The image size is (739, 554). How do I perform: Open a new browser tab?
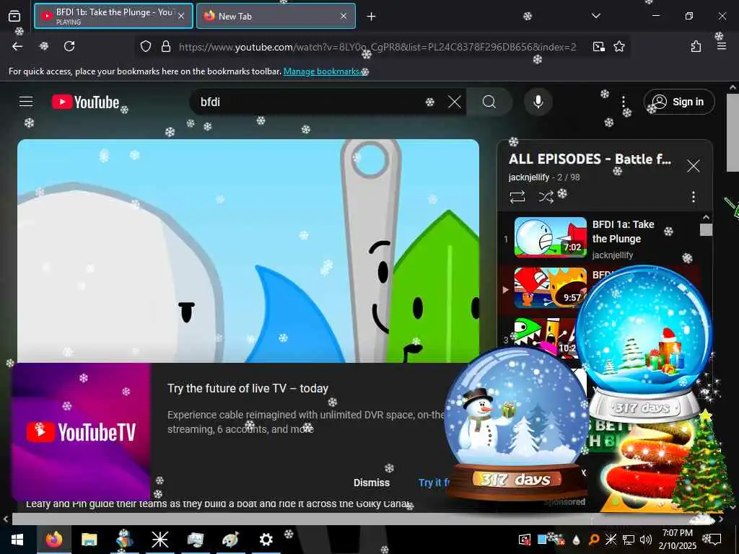(371, 17)
